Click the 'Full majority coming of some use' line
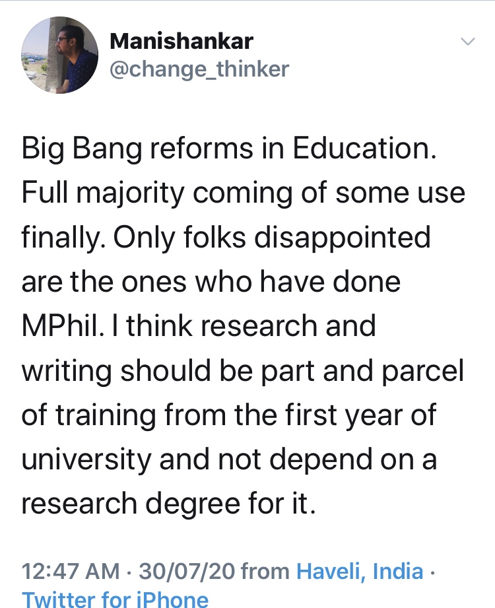495x608 pixels. click(x=243, y=193)
